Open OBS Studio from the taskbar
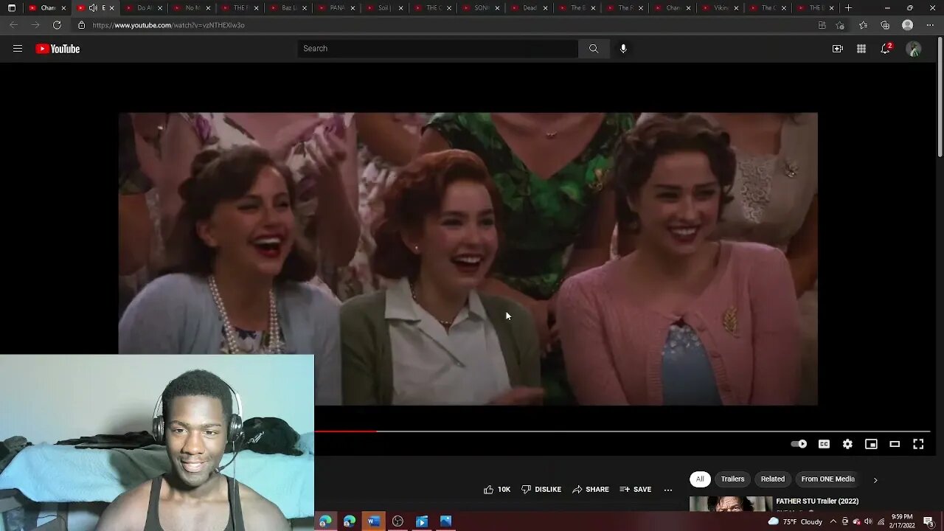Screen dimensions: 944x531 tap(398, 521)
